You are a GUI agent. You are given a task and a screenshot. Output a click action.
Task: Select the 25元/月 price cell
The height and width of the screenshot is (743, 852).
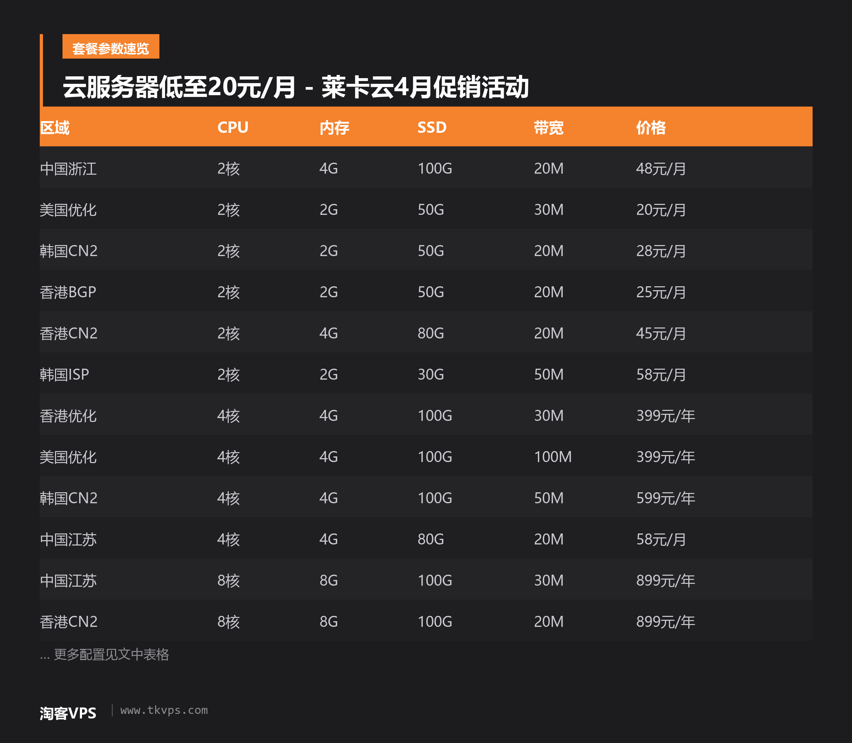[661, 292]
